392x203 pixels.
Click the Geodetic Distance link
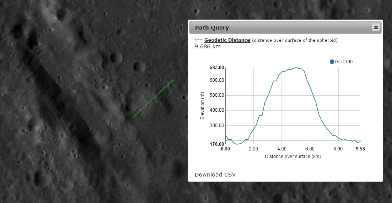tap(227, 40)
